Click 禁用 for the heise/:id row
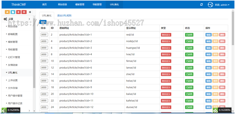235x114 pixels. click(215, 81)
